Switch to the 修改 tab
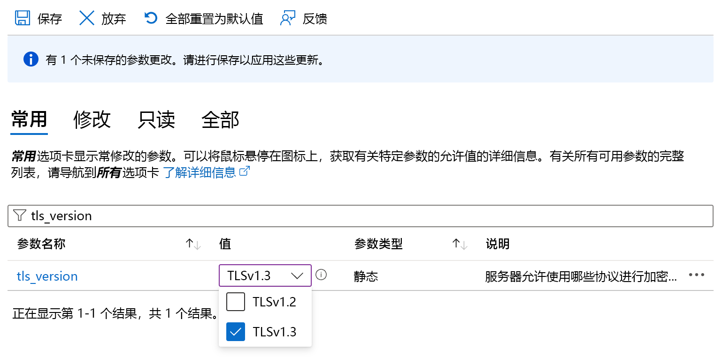The image size is (722, 357). pos(92,120)
